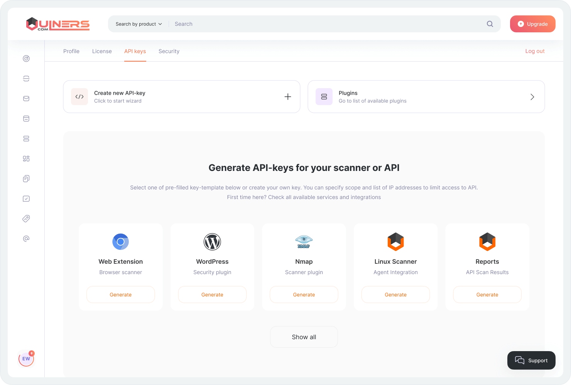571x385 pixels.
Task: Click into the Search text field
Action: (328, 24)
